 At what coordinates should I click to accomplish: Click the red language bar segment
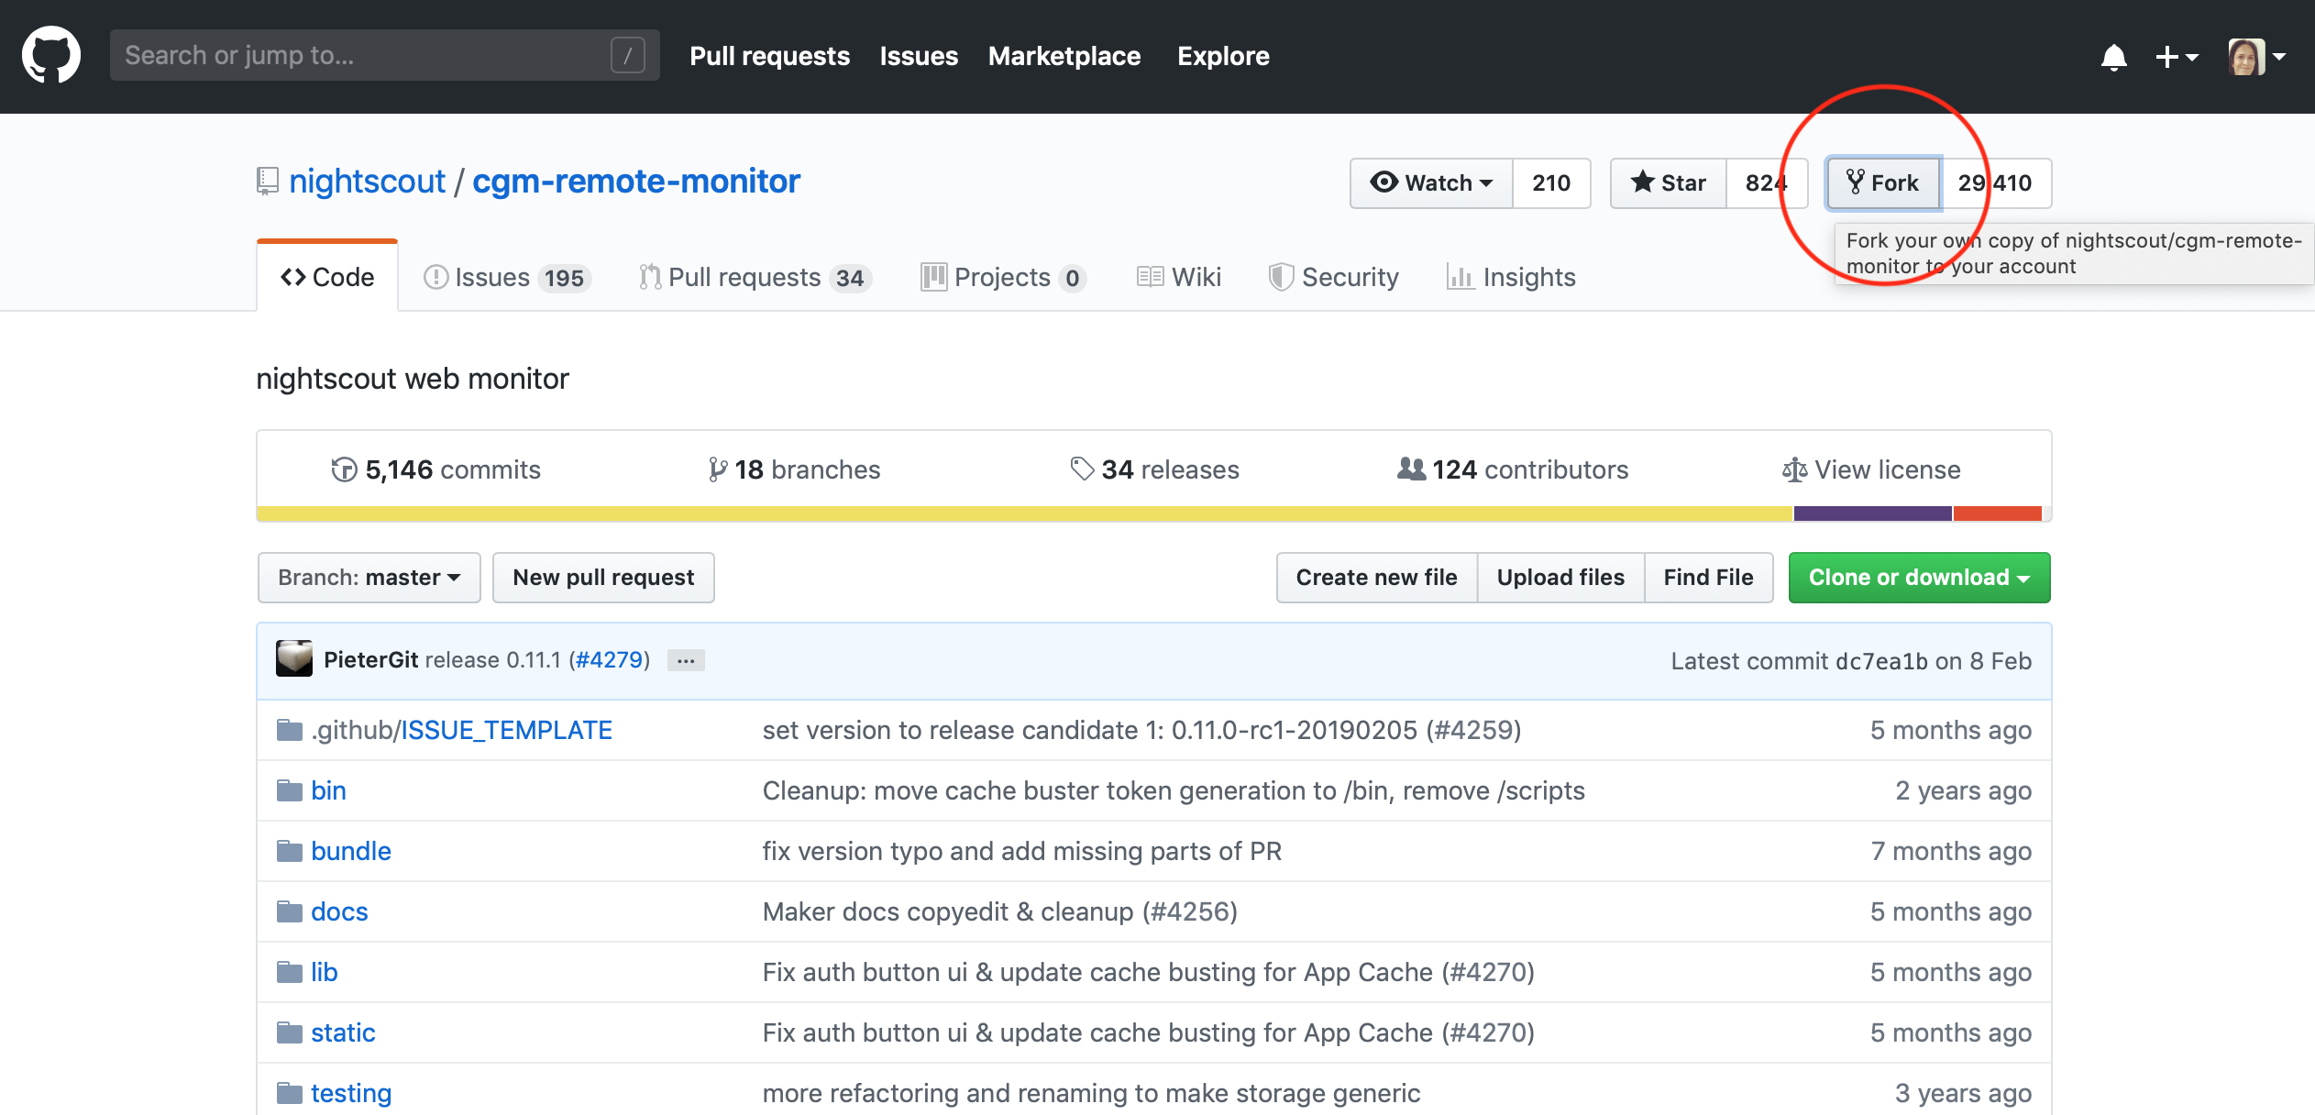click(1998, 513)
